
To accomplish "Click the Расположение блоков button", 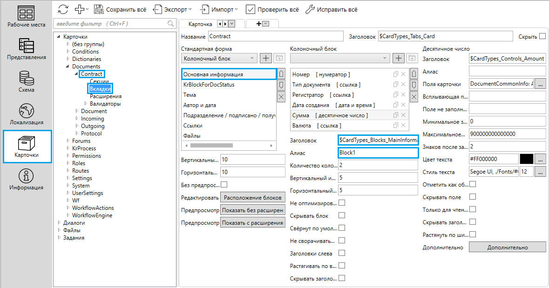I will [x=252, y=197].
